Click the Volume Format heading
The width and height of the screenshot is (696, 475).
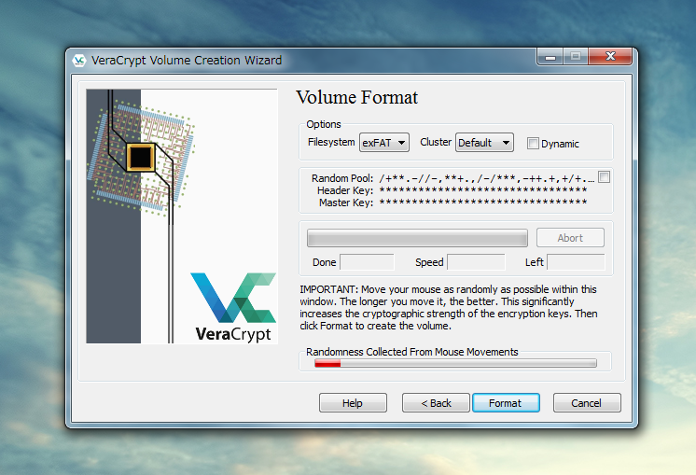357,97
